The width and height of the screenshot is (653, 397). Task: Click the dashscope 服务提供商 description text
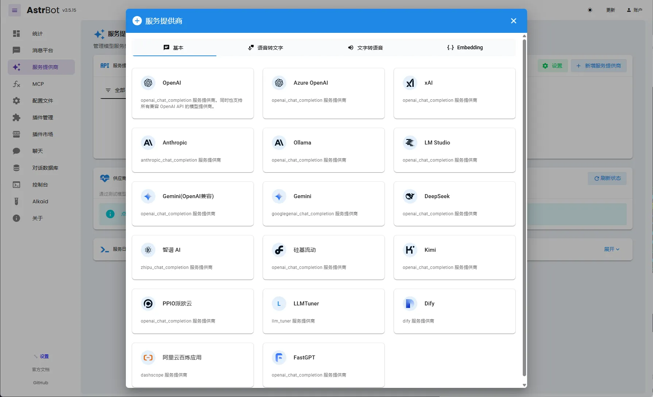coord(164,375)
